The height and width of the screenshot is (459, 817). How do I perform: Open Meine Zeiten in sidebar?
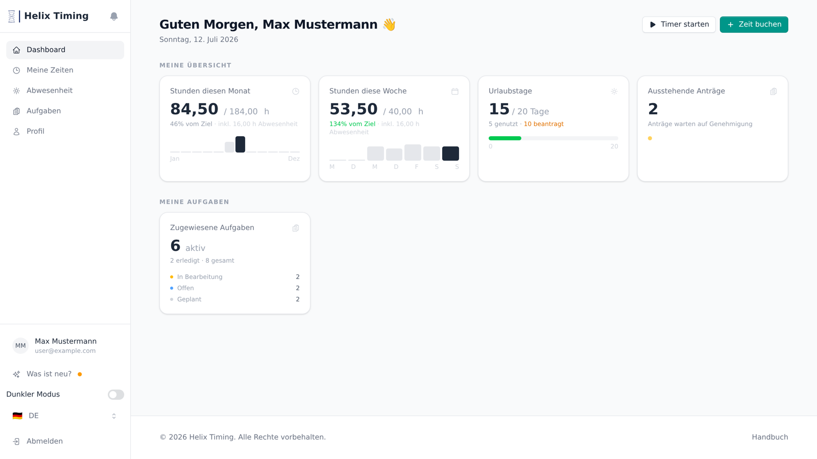(x=65, y=70)
